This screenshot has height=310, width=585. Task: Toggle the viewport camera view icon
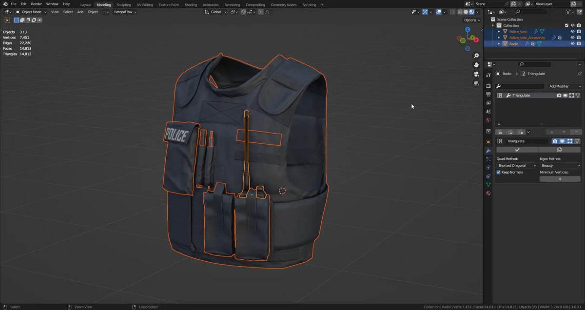tap(476, 74)
